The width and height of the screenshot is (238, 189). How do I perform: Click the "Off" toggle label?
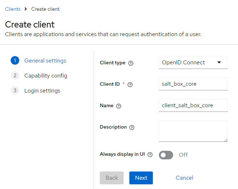[x=183, y=155]
